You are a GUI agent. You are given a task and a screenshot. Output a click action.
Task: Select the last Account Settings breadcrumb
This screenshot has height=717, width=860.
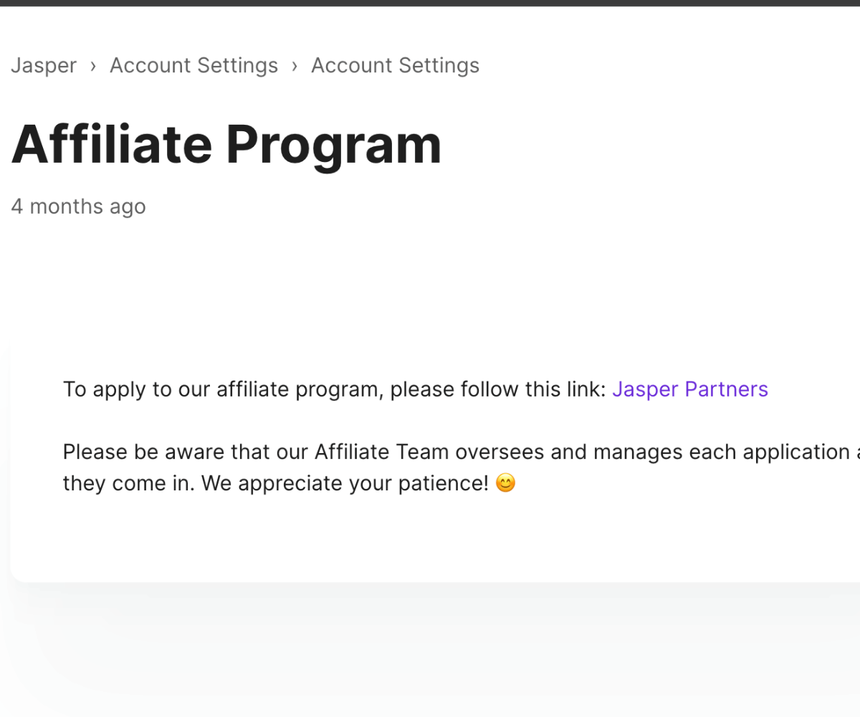(395, 66)
